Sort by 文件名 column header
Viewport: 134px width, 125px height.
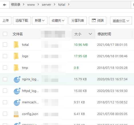click(18, 34)
